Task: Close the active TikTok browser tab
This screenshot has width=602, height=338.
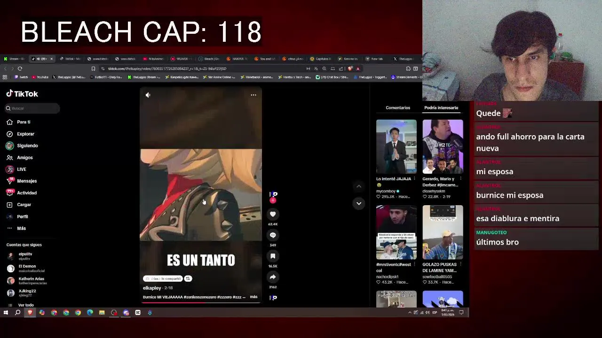Action: point(51,59)
